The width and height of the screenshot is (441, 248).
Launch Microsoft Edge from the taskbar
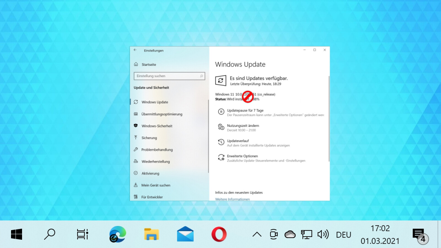coord(118,234)
